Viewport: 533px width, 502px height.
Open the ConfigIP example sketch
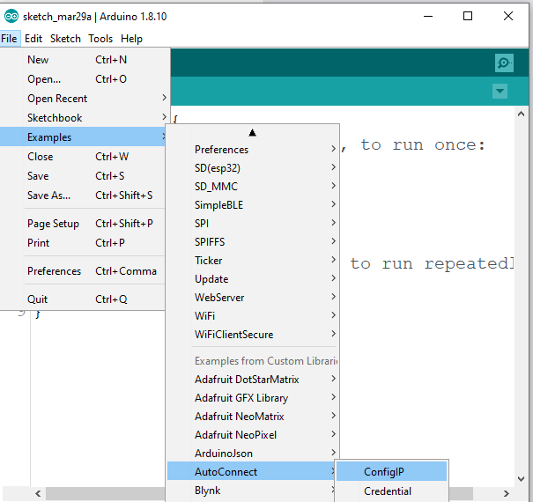point(391,471)
